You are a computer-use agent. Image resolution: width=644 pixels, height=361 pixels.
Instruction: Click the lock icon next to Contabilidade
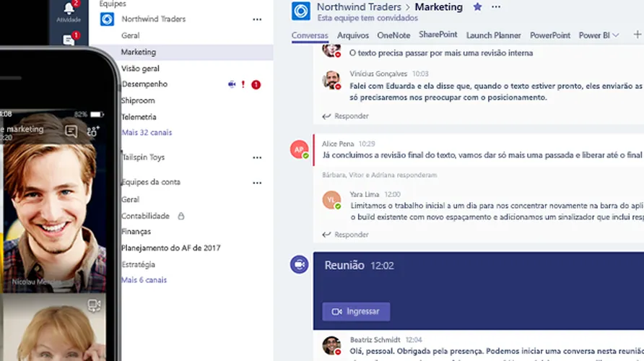tap(181, 216)
